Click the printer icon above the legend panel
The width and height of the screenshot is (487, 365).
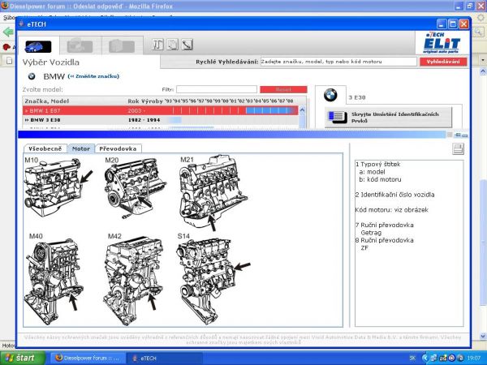tap(458, 149)
